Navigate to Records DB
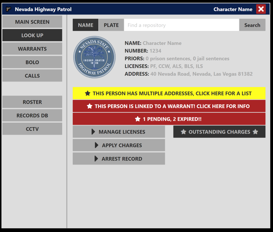The height and width of the screenshot is (232, 273). (x=32, y=115)
